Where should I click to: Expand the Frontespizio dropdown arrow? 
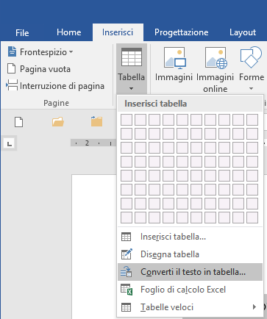[x=71, y=52]
